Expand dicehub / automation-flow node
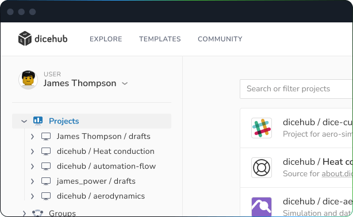 [32, 166]
